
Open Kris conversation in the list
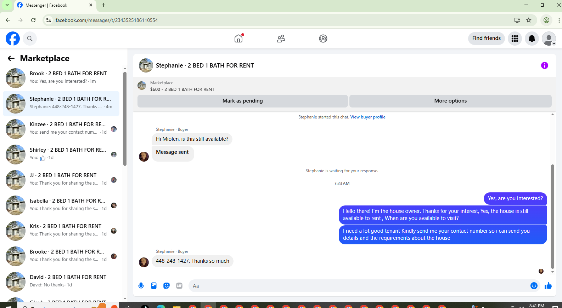[x=61, y=231]
